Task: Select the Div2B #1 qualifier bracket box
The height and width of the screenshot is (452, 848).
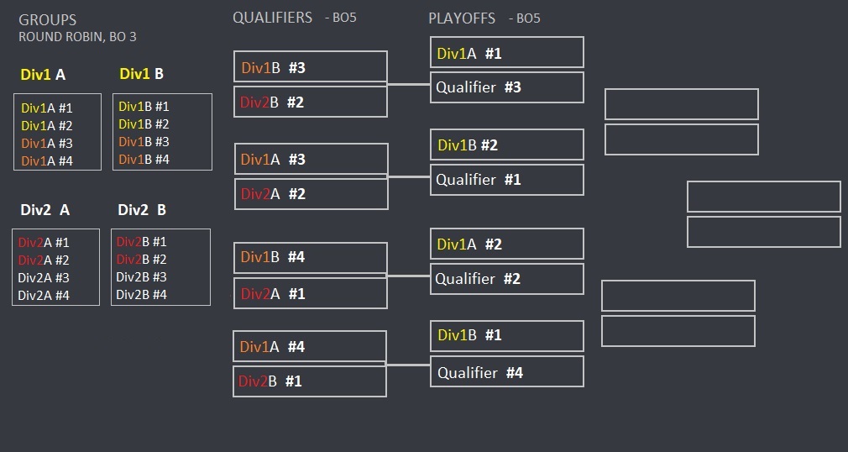Action: pos(309,381)
